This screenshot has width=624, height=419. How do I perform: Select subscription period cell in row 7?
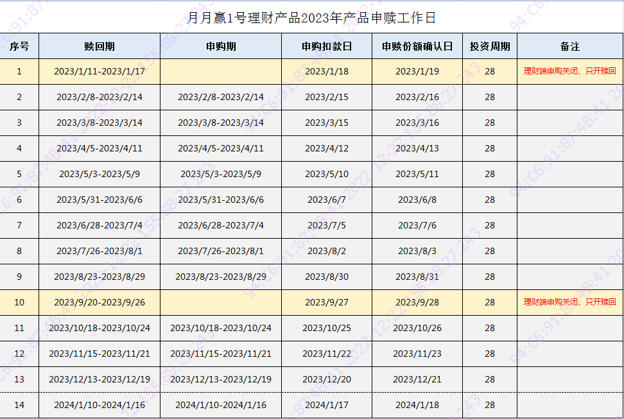coord(221,226)
